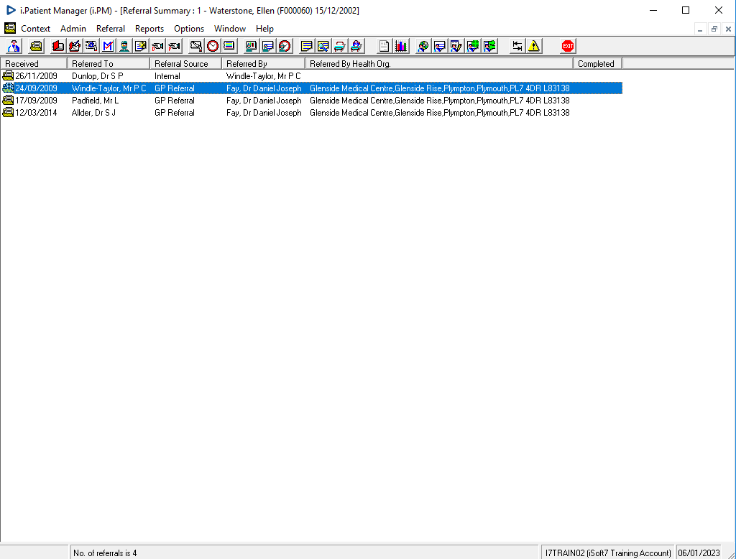Click the masked surgeon toolbar icon
The width and height of the screenshot is (736, 559).
pos(124,46)
